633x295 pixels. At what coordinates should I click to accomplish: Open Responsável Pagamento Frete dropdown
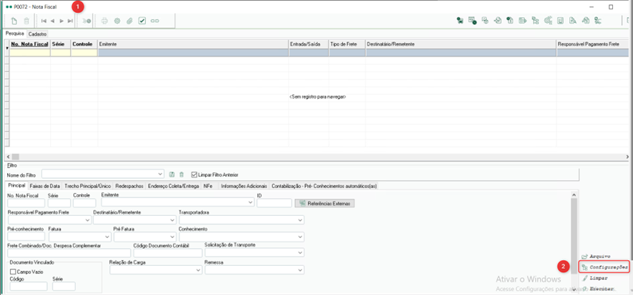click(88, 220)
